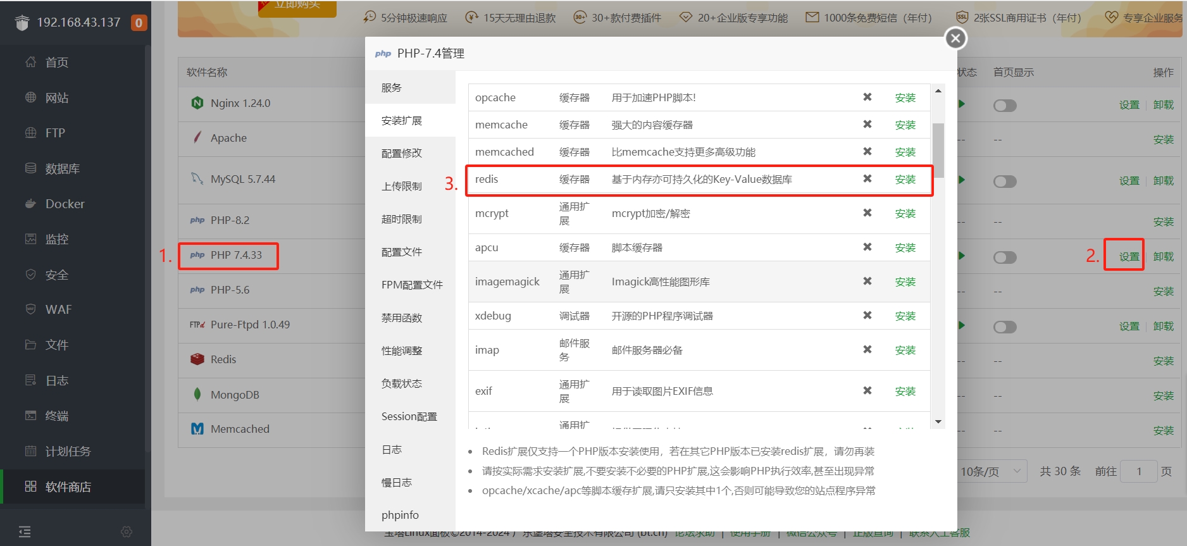
Task: Click the MongoDB leaf icon
Action: (197, 394)
